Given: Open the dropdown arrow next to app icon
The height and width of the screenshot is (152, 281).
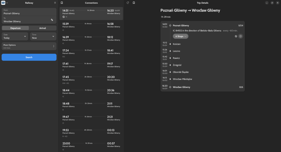Looking at the screenshot, I should [x=7, y=3].
